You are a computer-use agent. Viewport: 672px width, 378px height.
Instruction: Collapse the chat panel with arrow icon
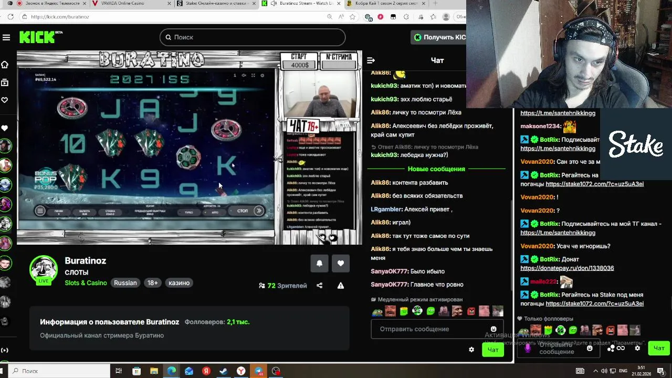371,60
